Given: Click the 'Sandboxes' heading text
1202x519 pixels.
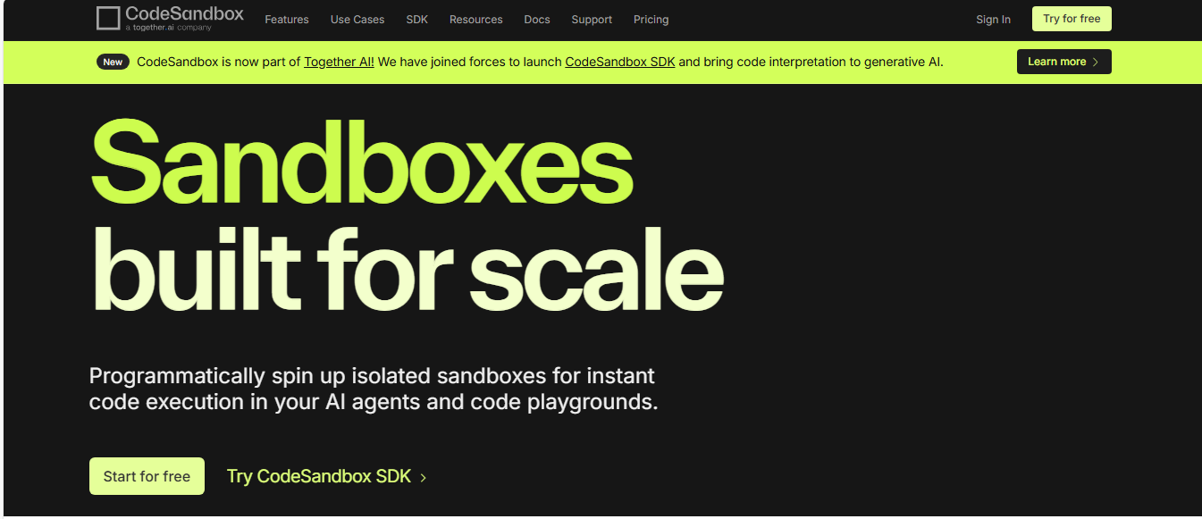Looking at the screenshot, I should point(362,162).
